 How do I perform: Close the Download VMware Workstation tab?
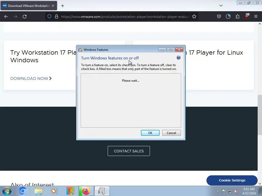point(53,6)
